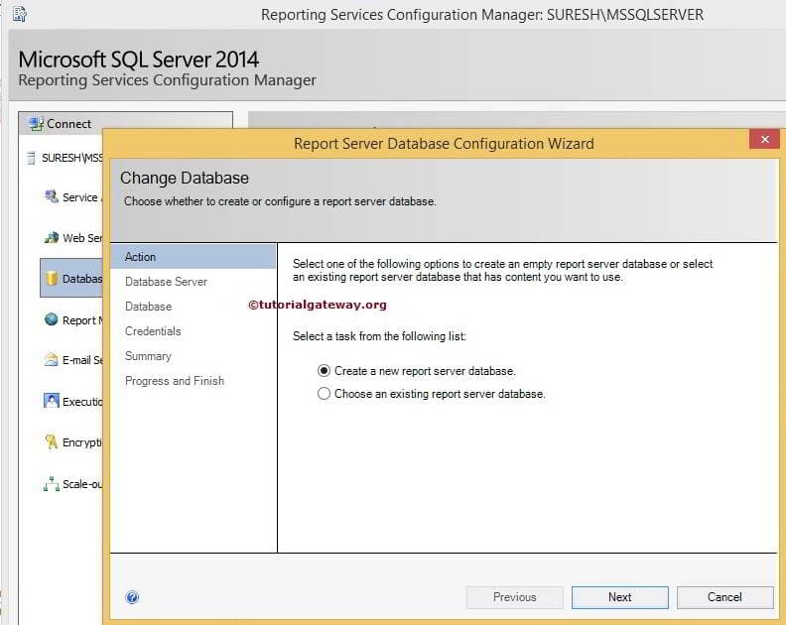
Task: Go to the Credentials wizard step
Action: pos(153,331)
